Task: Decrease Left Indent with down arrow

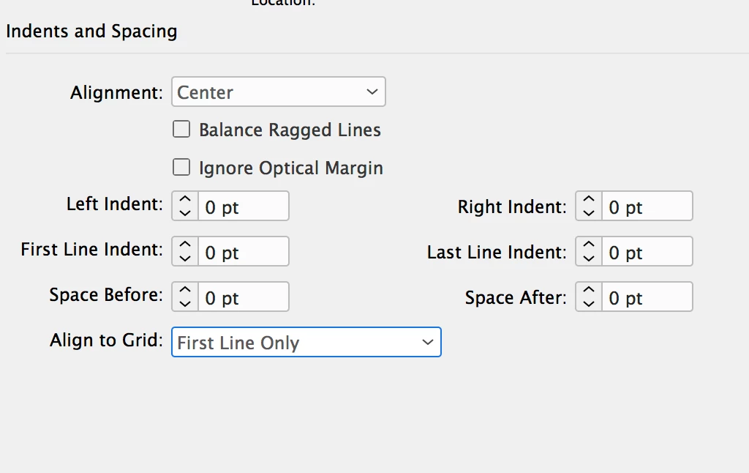Action: 185,213
